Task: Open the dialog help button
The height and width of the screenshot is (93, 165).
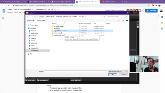Action: pos(127,20)
